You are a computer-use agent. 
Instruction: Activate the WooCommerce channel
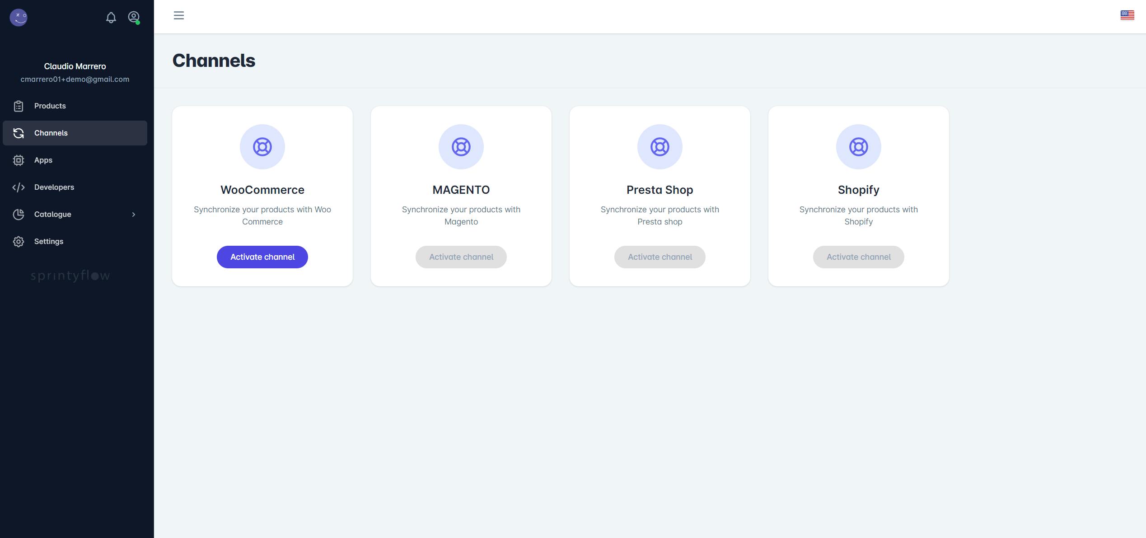[262, 257]
